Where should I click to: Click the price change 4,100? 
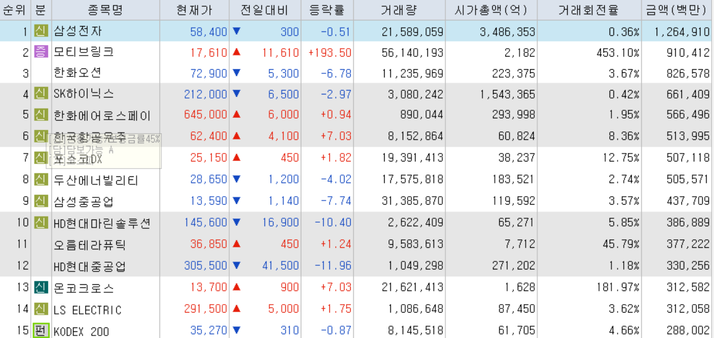283,136
